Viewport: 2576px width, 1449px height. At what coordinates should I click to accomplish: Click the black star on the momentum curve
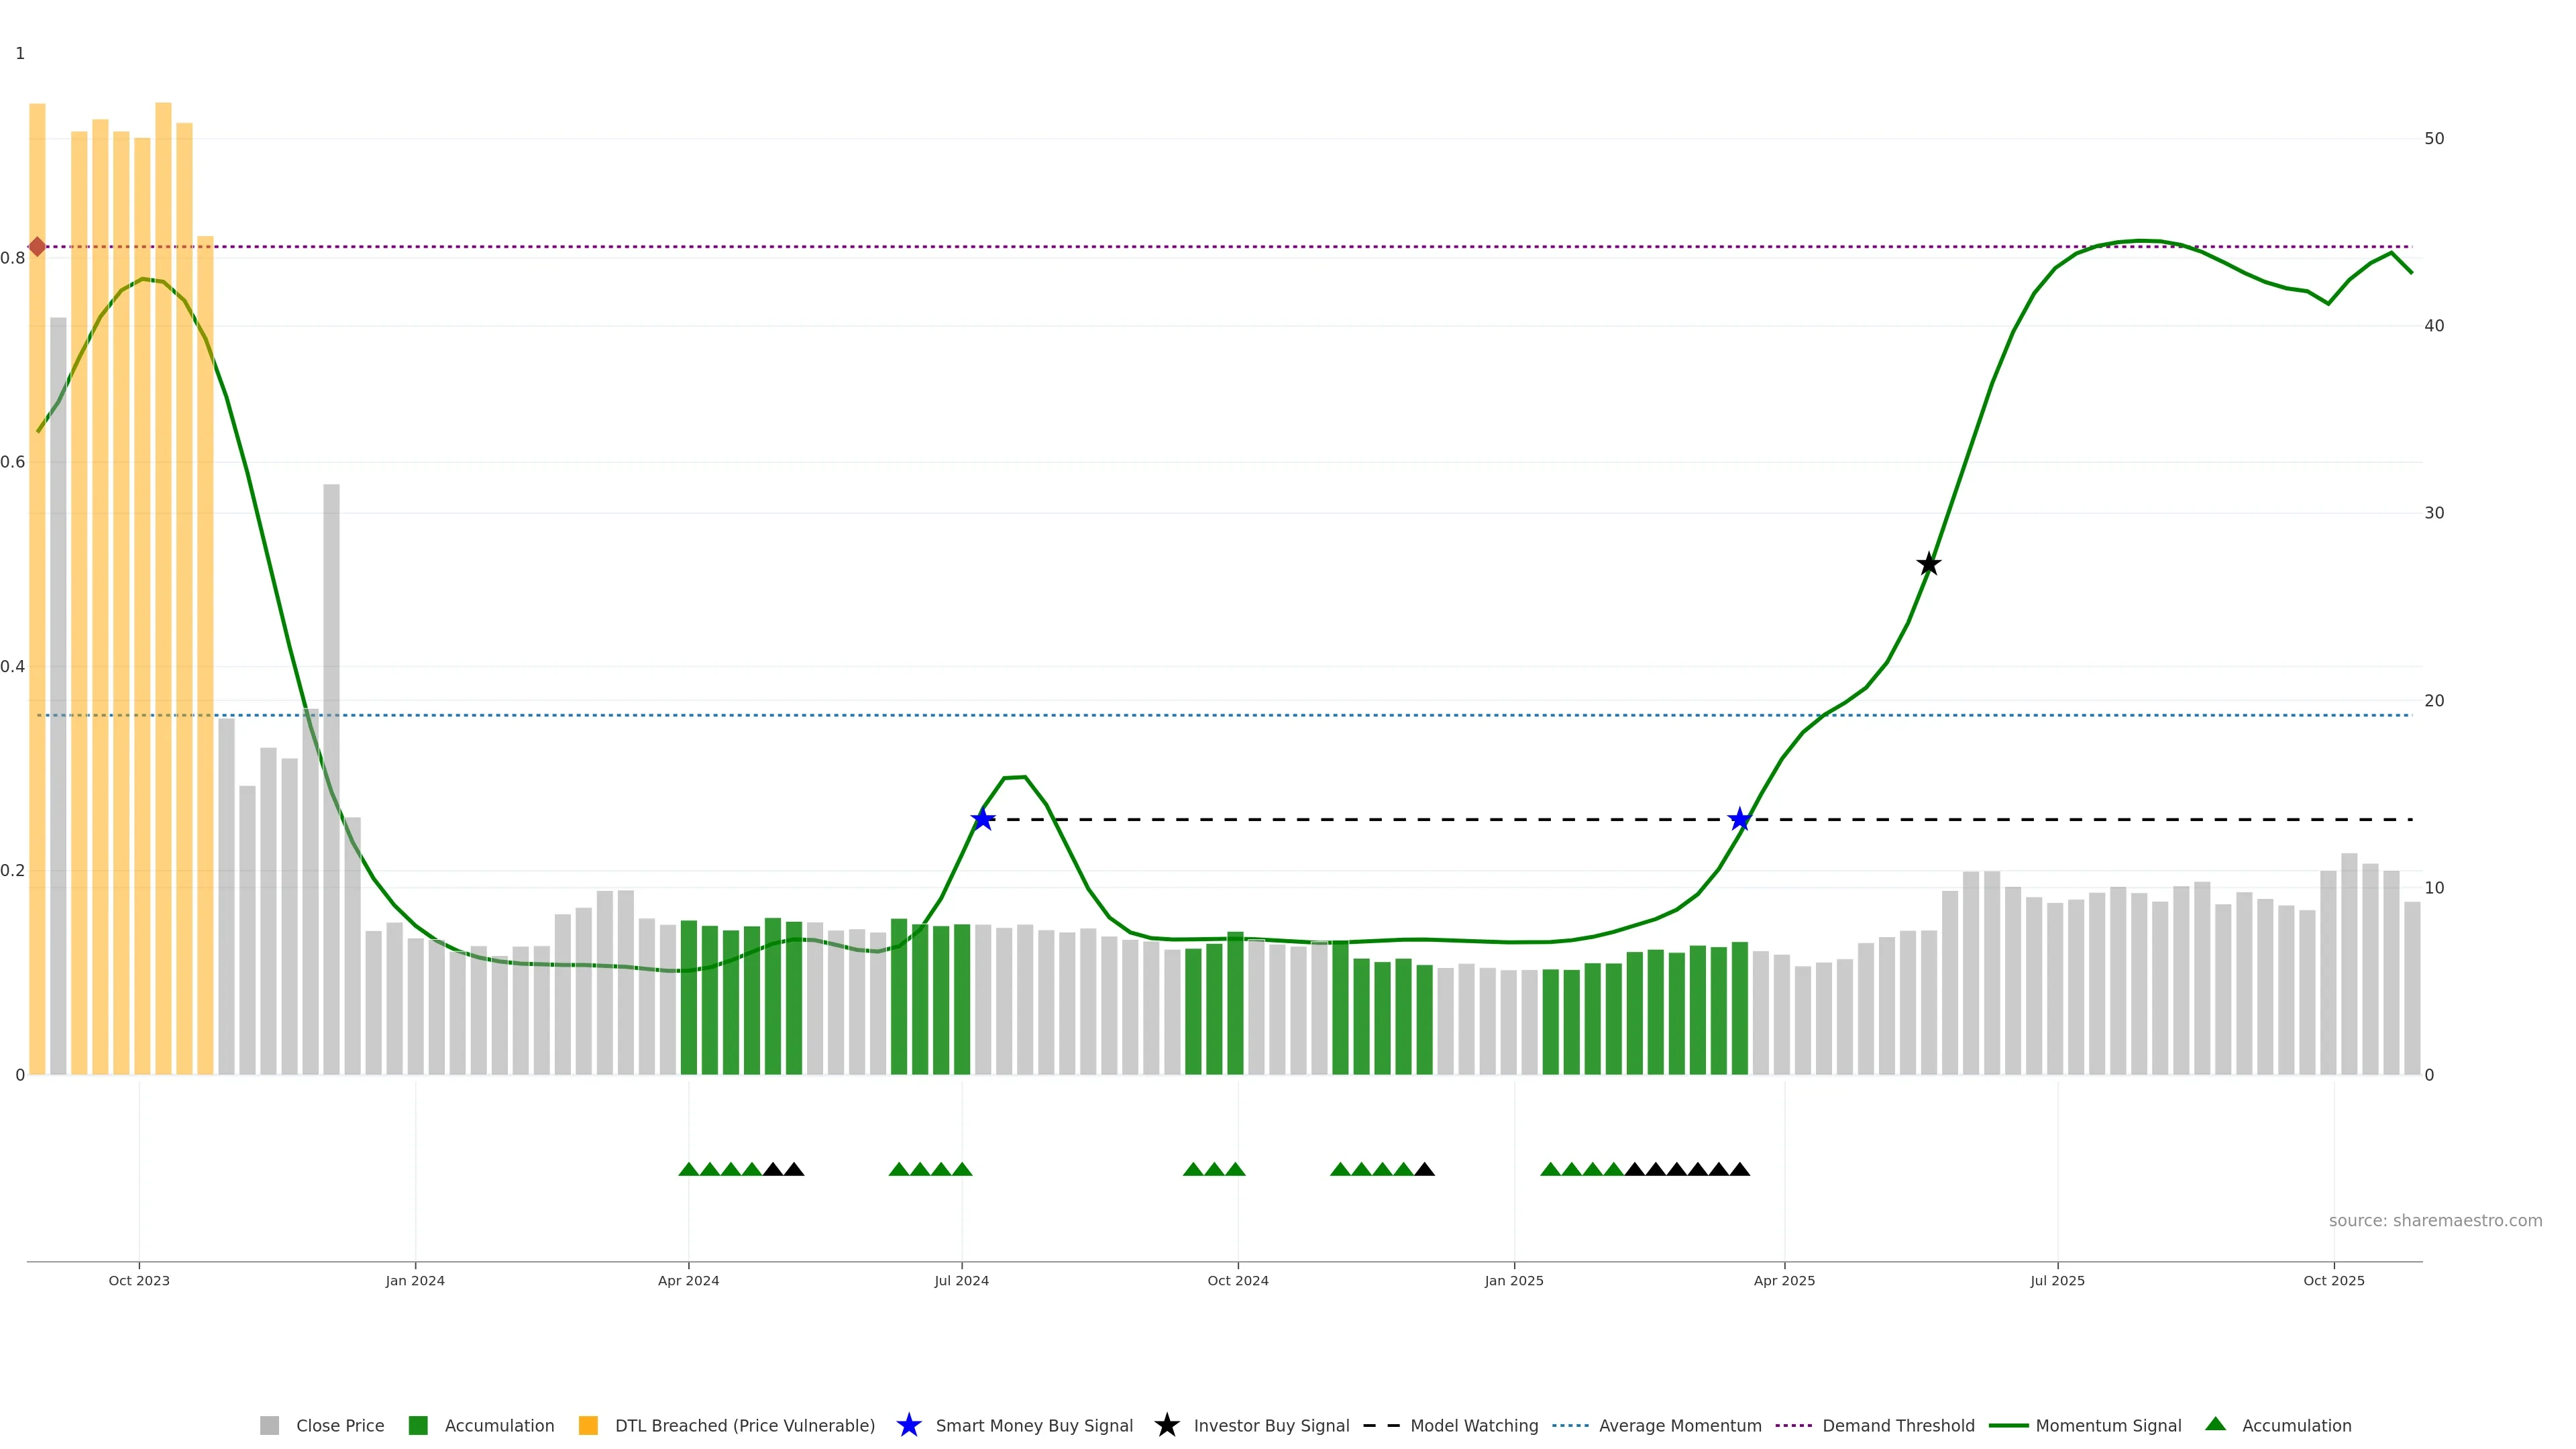coord(1929,564)
